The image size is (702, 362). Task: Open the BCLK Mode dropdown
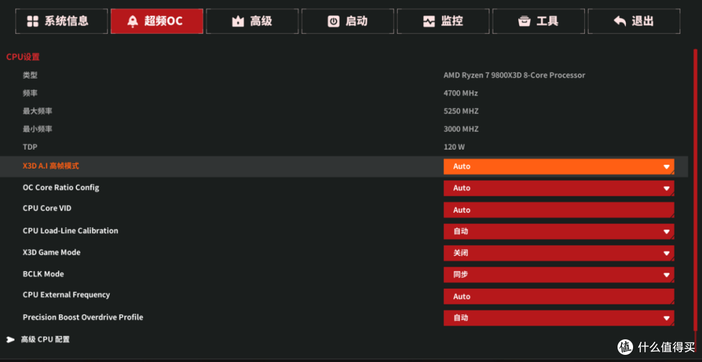[x=559, y=275]
